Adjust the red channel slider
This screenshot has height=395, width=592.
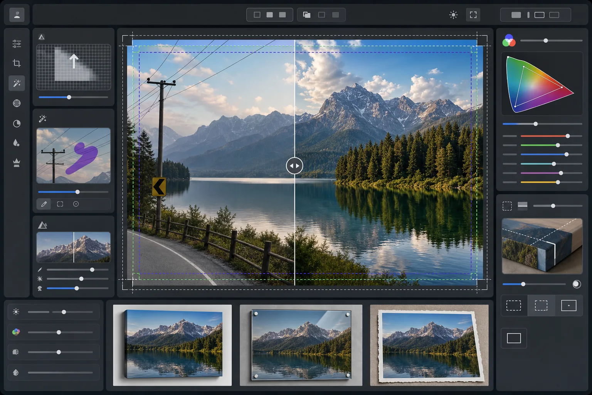click(551, 136)
